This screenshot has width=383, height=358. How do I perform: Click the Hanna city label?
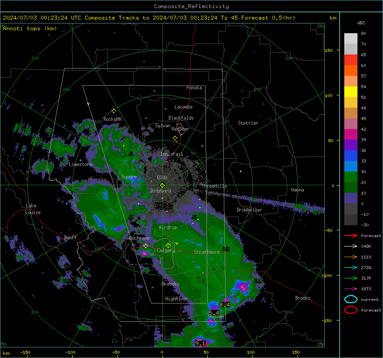tap(297, 190)
